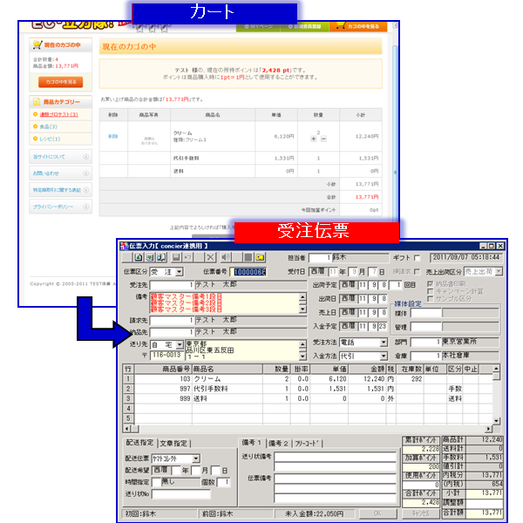The height and width of the screenshot is (523, 523).
Task: Click the yellow folder icon in slip toolbar
Action: click(x=260, y=257)
